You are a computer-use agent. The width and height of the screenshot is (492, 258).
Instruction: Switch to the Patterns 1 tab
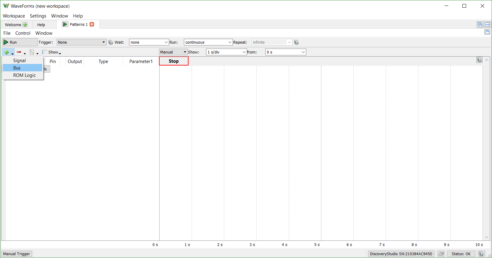coord(78,24)
